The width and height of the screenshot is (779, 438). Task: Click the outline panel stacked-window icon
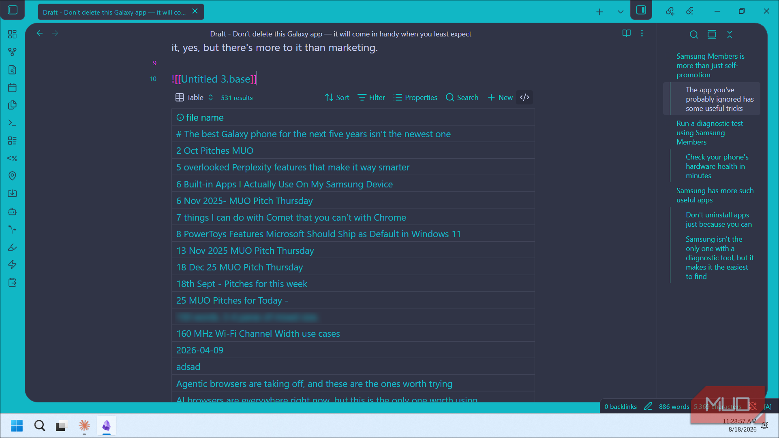(712, 34)
